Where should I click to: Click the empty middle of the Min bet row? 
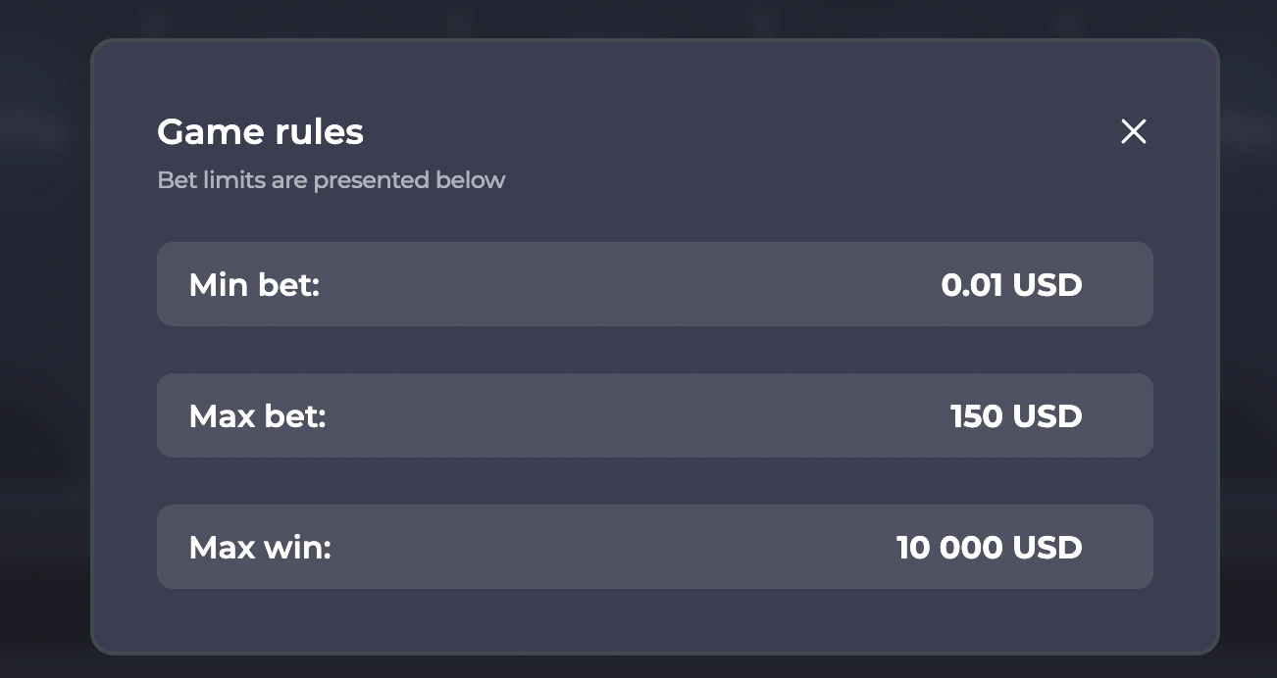point(628,285)
